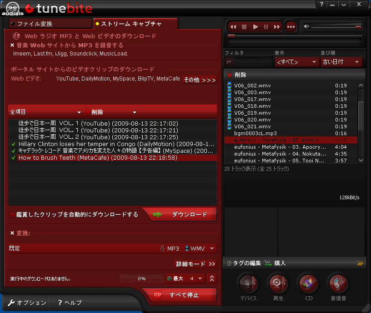Click the フィルタ input field
The image size is (371, 313).
coord(249,62)
